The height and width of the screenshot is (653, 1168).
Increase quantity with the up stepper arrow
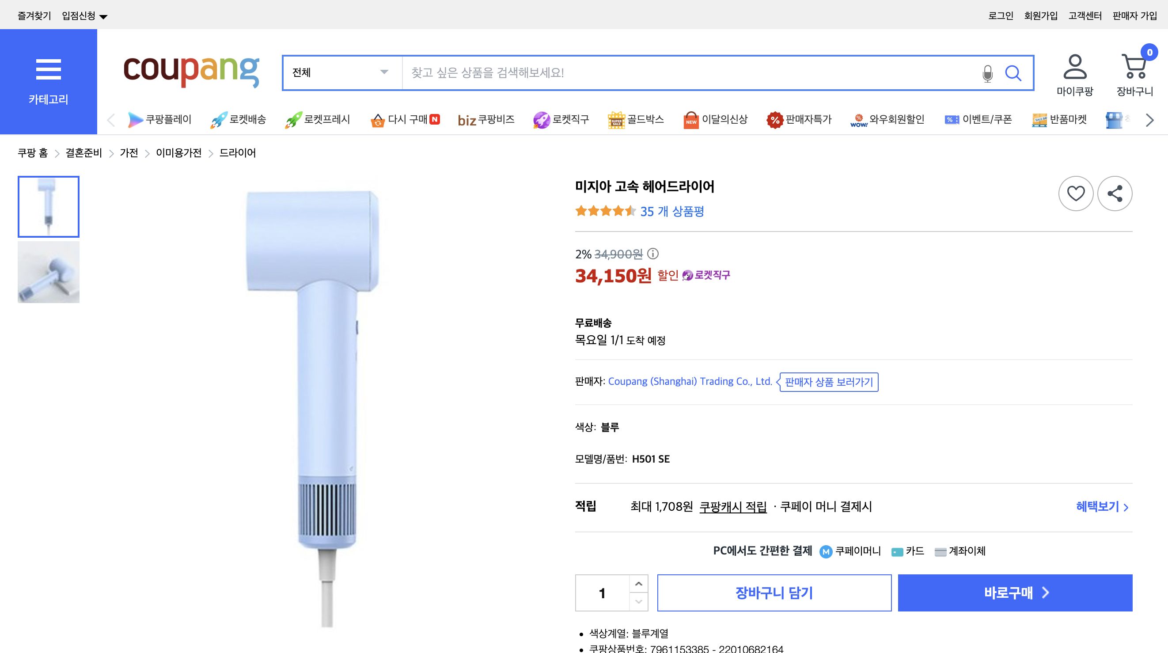pos(639,584)
